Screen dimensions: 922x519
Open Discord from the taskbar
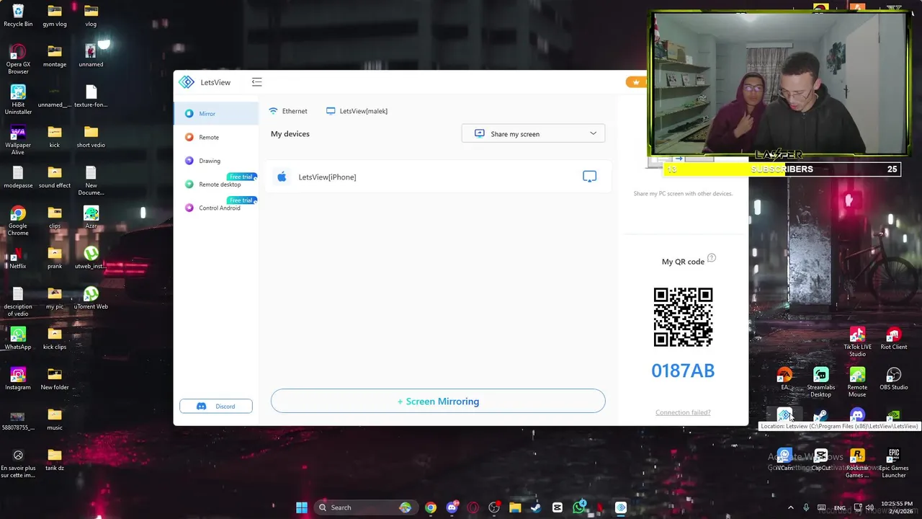click(x=452, y=507)
